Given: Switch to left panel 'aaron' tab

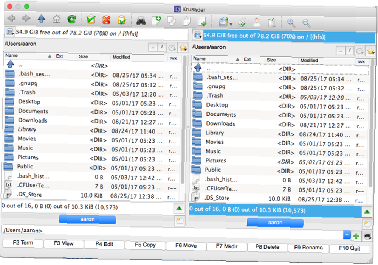Looking at the screenshot, I should [x=87, y=219].
